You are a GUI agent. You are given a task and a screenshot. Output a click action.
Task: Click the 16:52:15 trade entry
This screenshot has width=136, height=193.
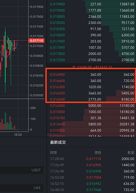(x=92, y=184)
